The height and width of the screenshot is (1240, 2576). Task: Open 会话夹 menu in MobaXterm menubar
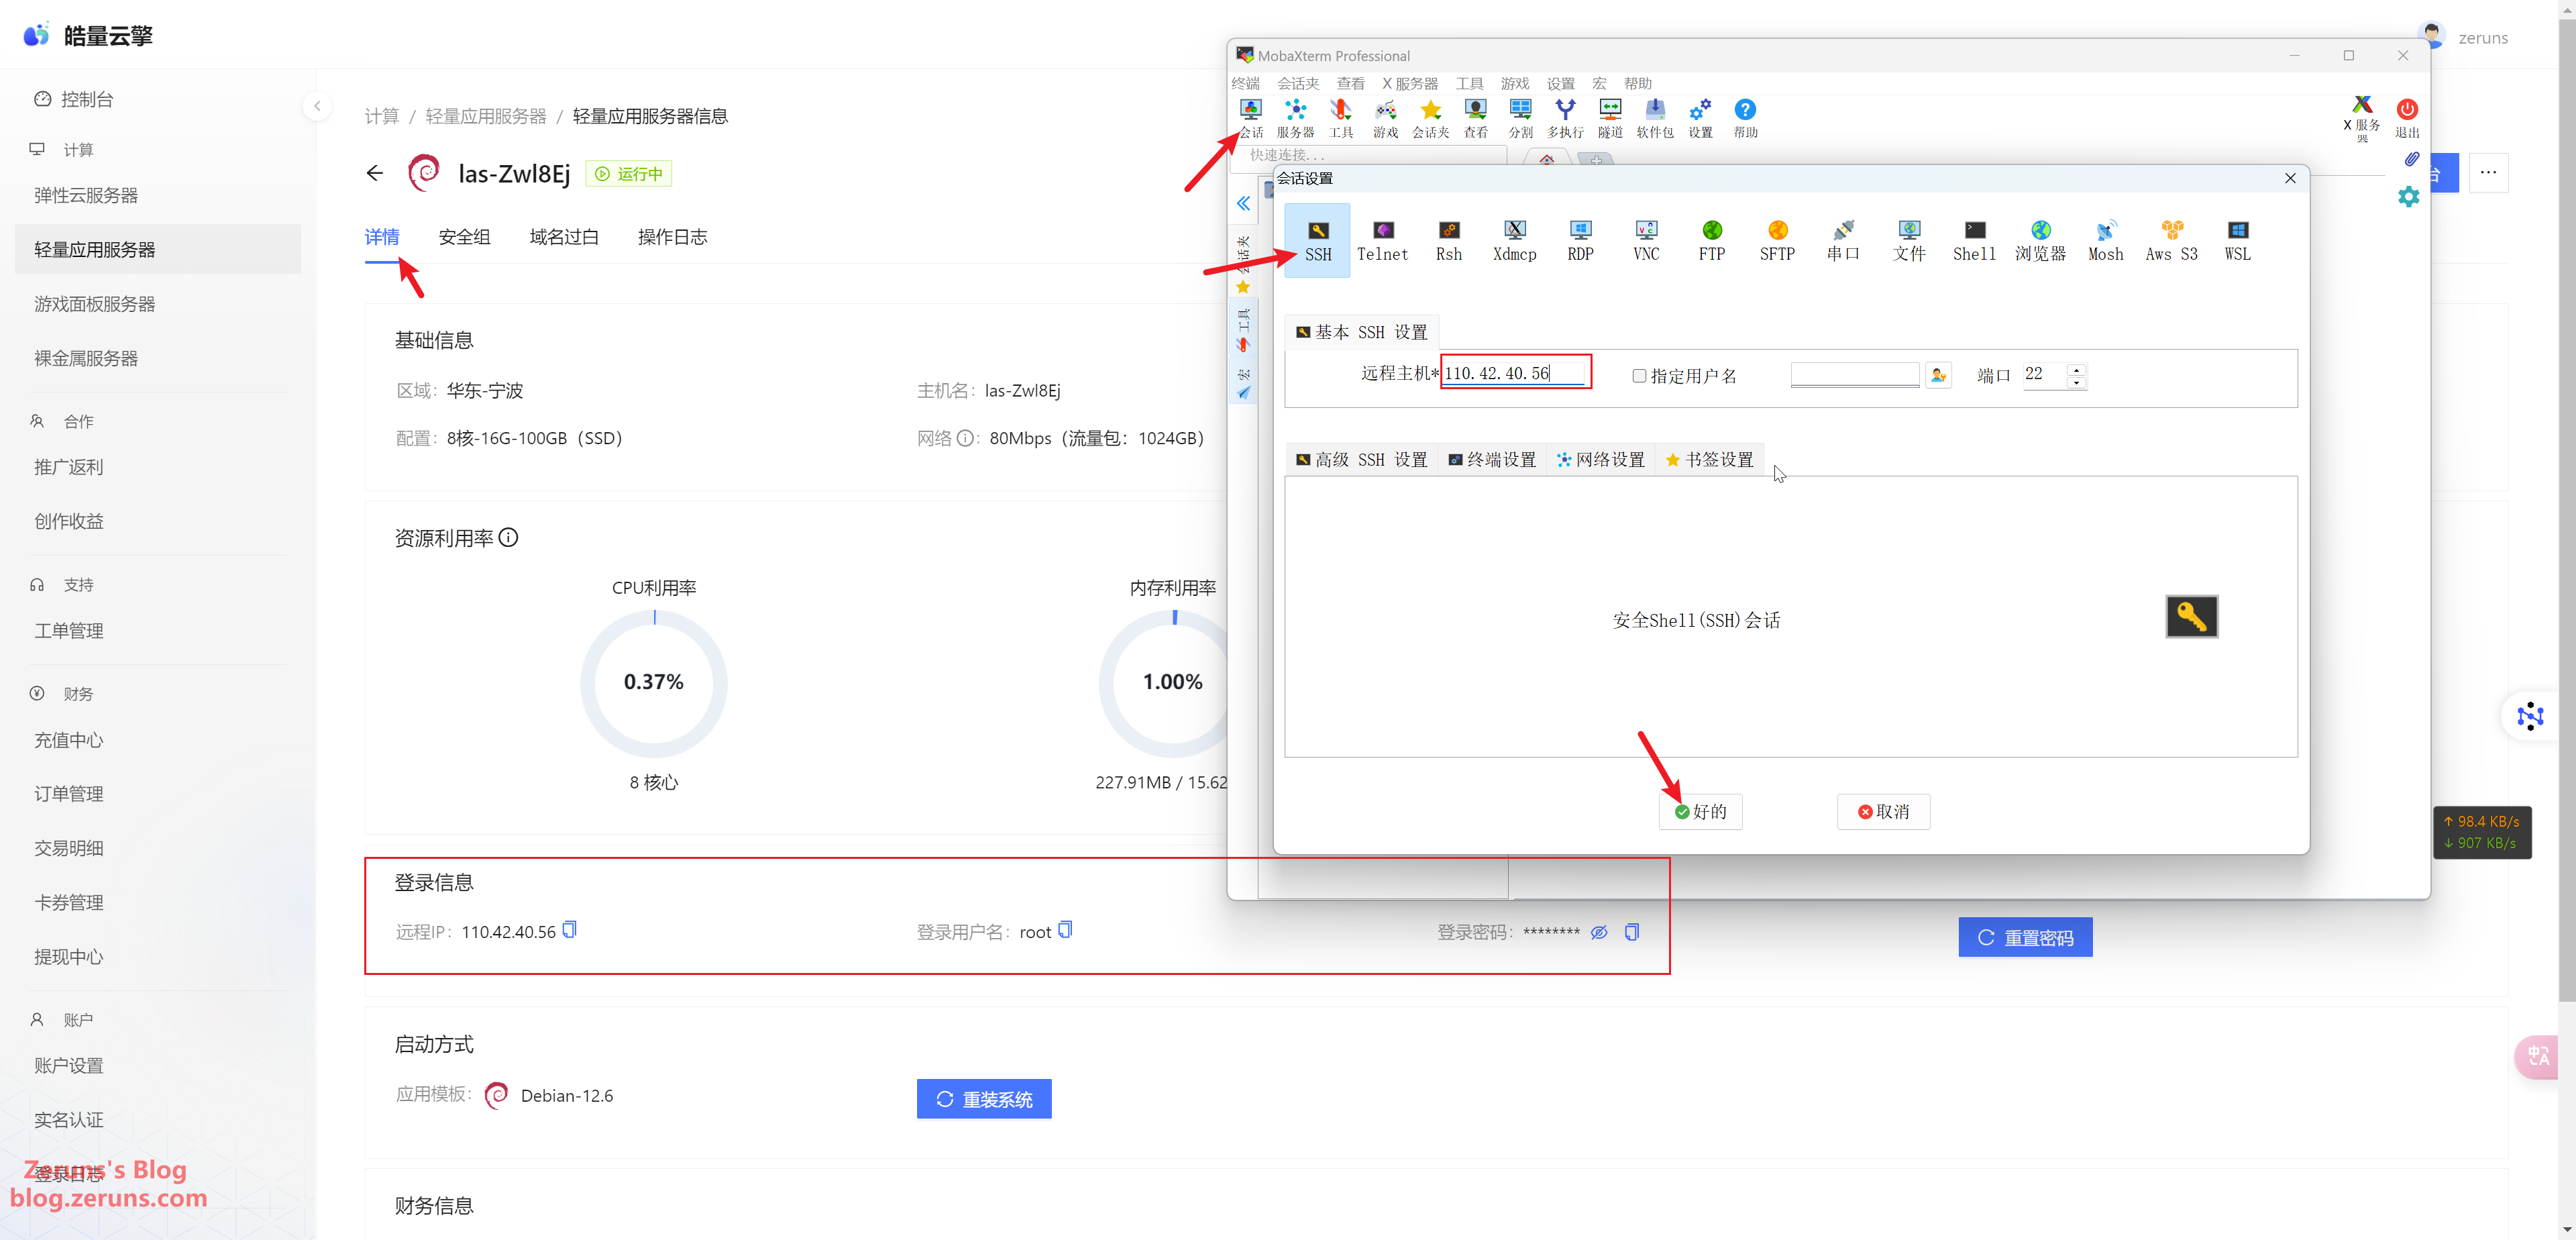pyautogui.click(x=1298, y=83)
